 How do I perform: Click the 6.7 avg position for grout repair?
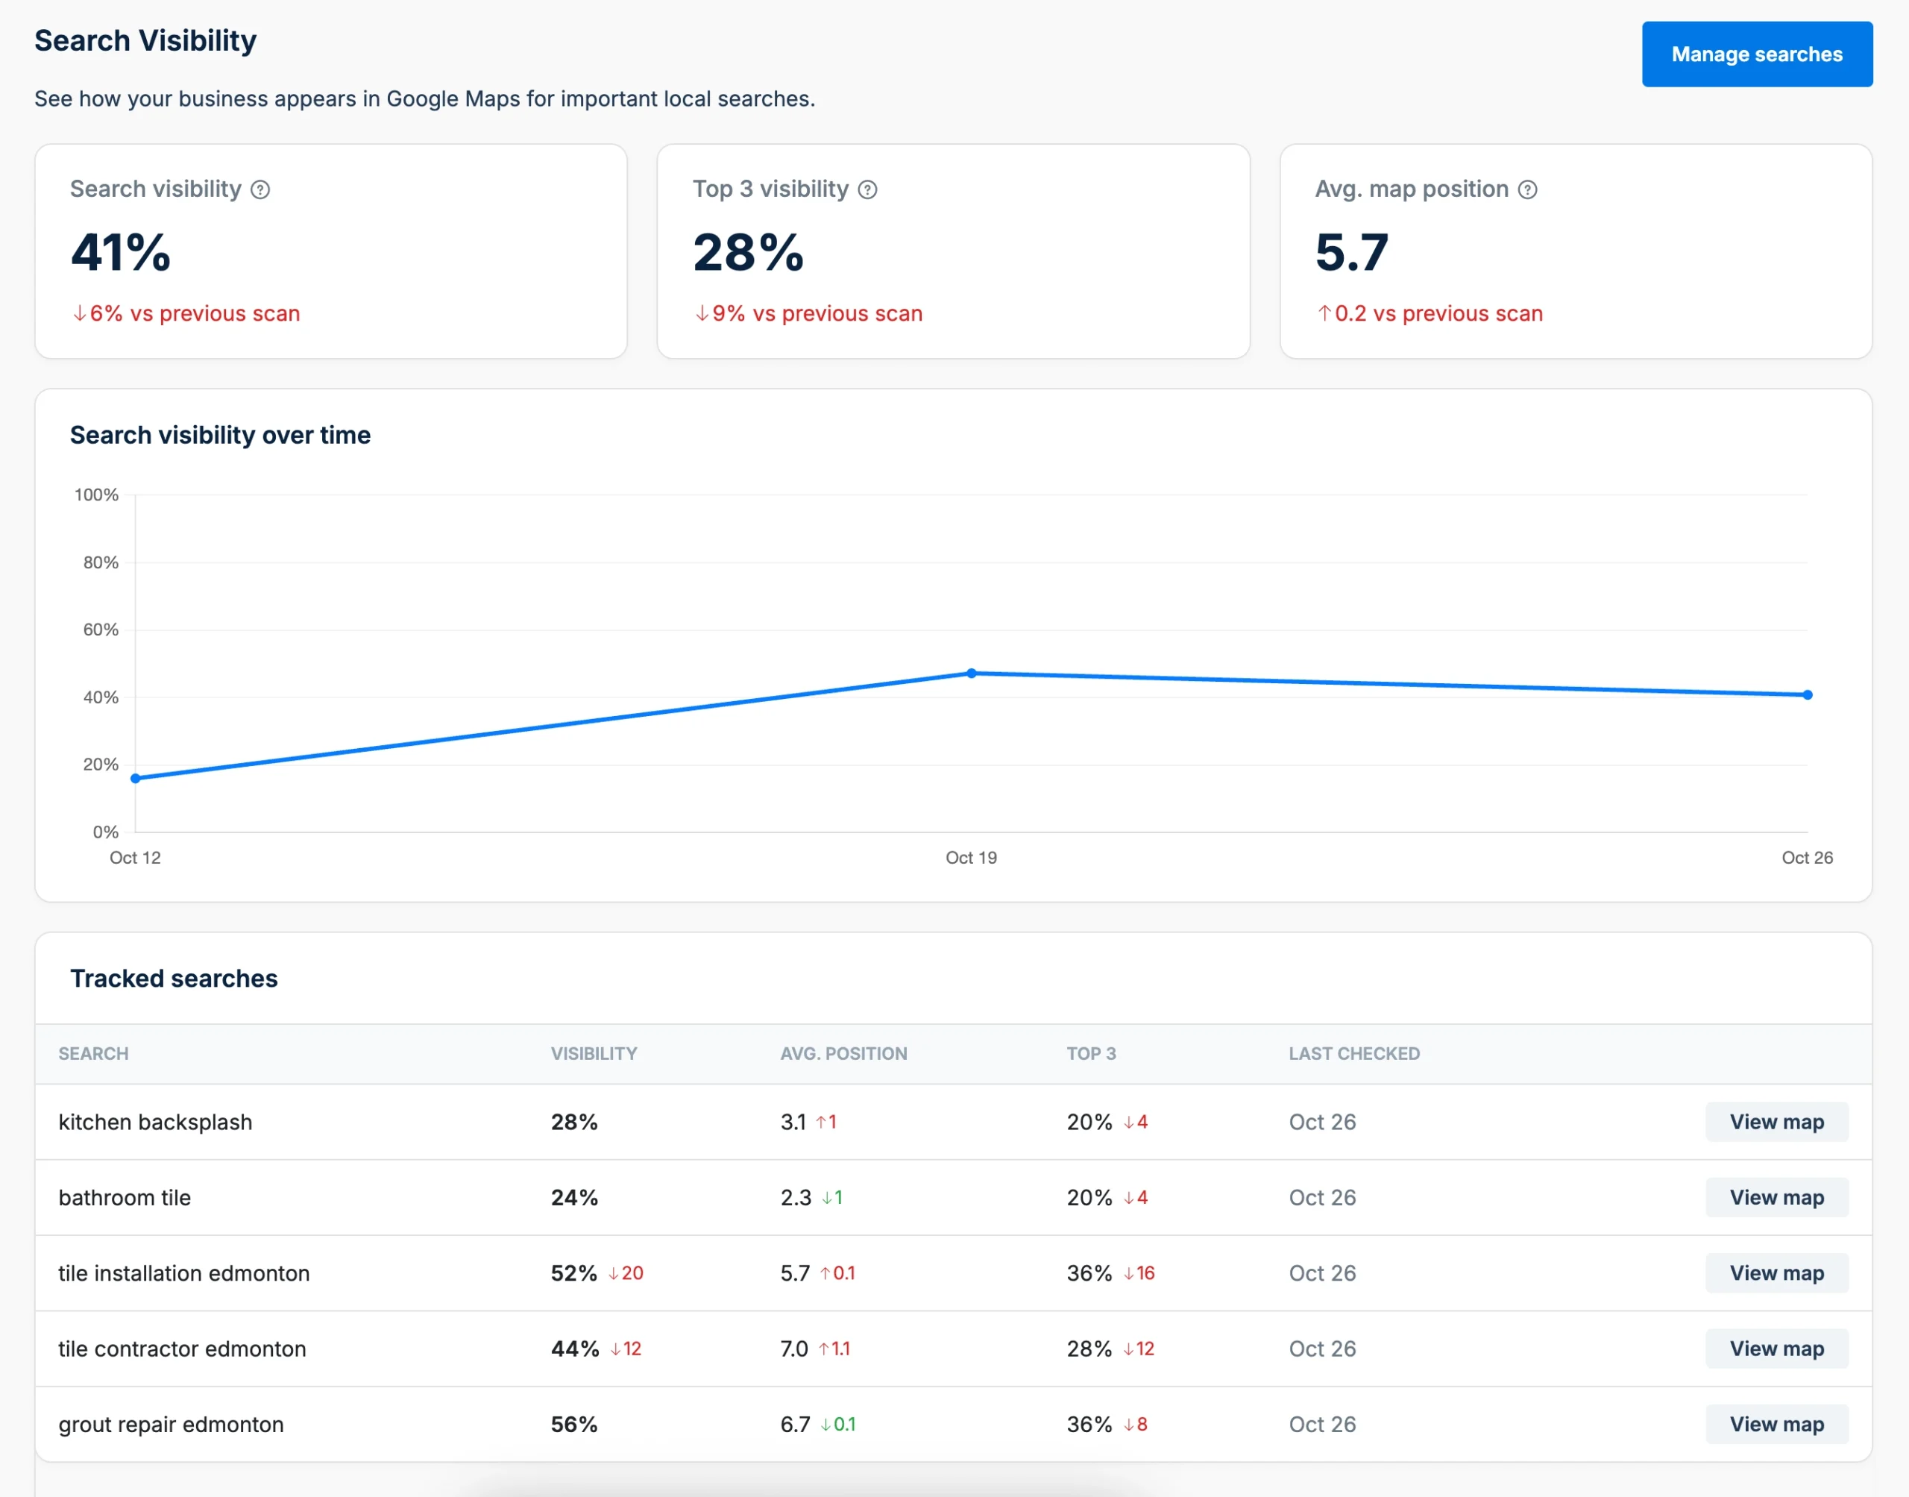[796, 1424]
